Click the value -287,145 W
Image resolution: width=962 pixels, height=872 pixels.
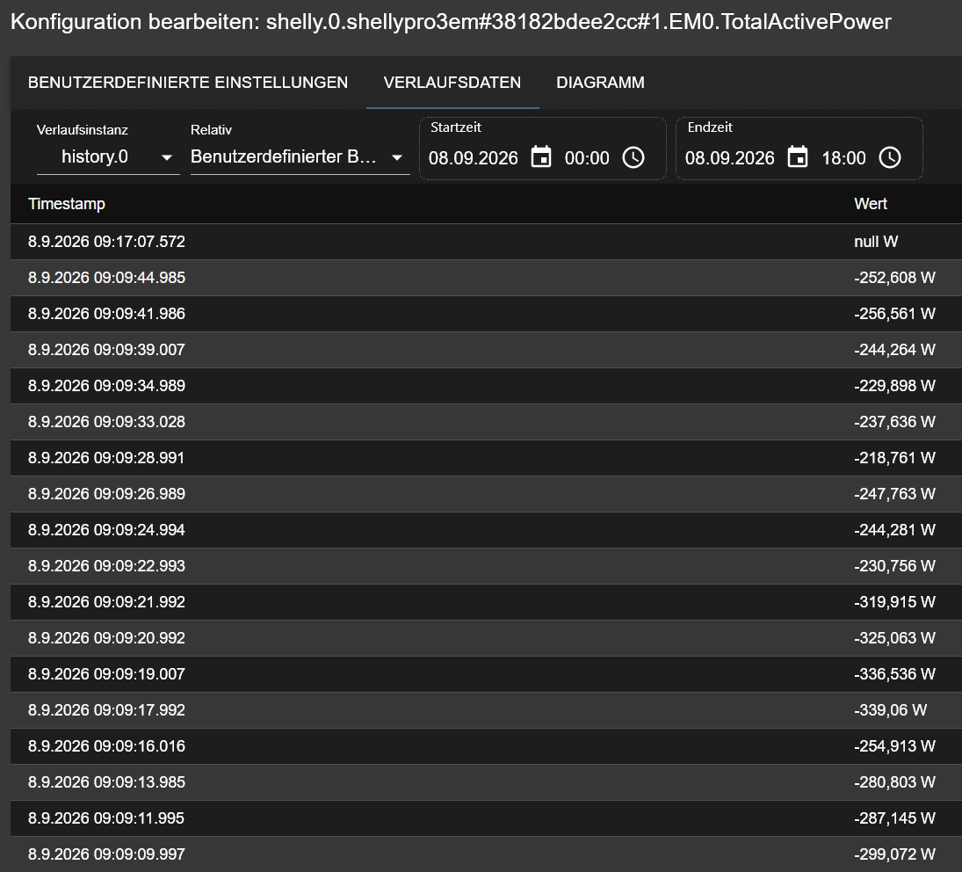click(894, 818)
